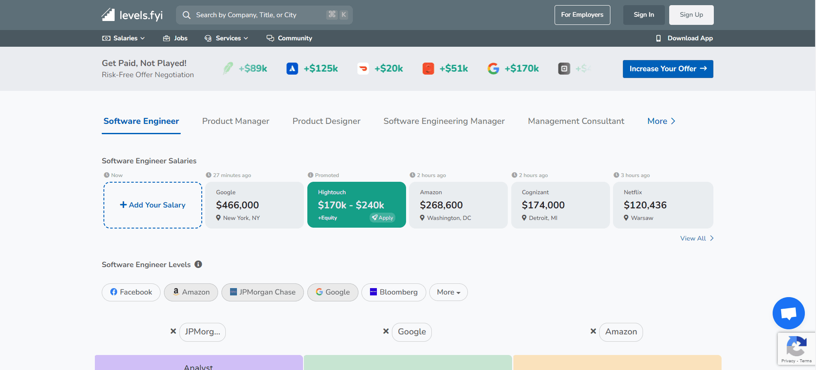Click the Sign In button
The height and width of the screenshot is (370, 816).
tap(644, 15)
